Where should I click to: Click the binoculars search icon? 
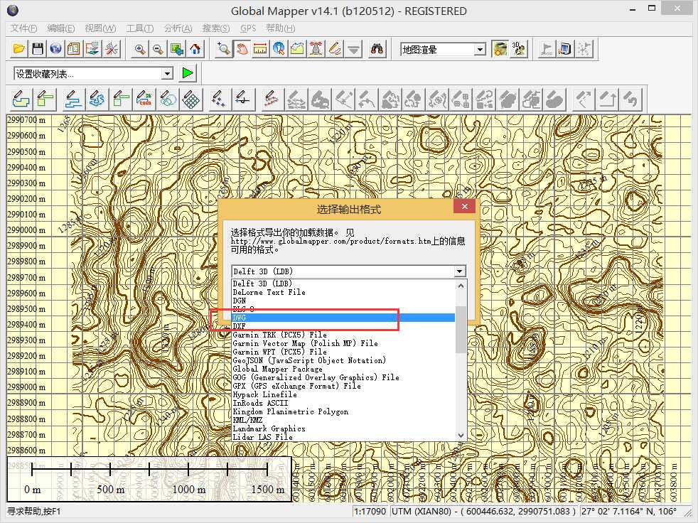[x=377, y=49]
